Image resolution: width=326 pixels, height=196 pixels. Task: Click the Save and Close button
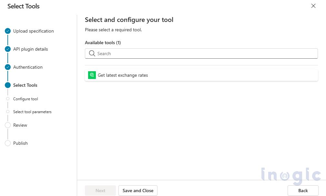point(138,191)
